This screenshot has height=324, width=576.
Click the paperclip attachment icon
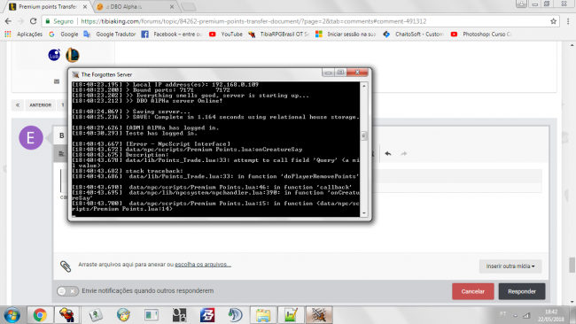[x=66, y=266]
